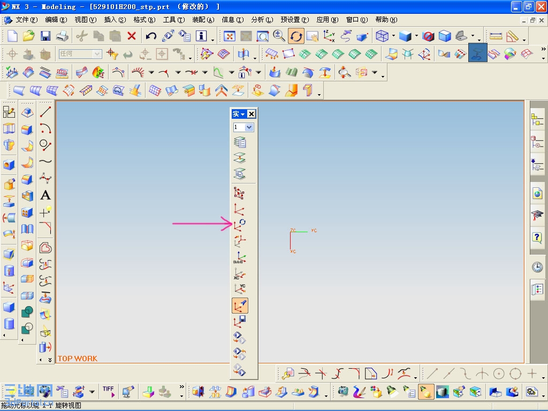Open the 插入(S) menu
The image size is (548, 411).
[x=115, y=20]
